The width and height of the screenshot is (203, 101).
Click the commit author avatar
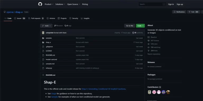43,33
